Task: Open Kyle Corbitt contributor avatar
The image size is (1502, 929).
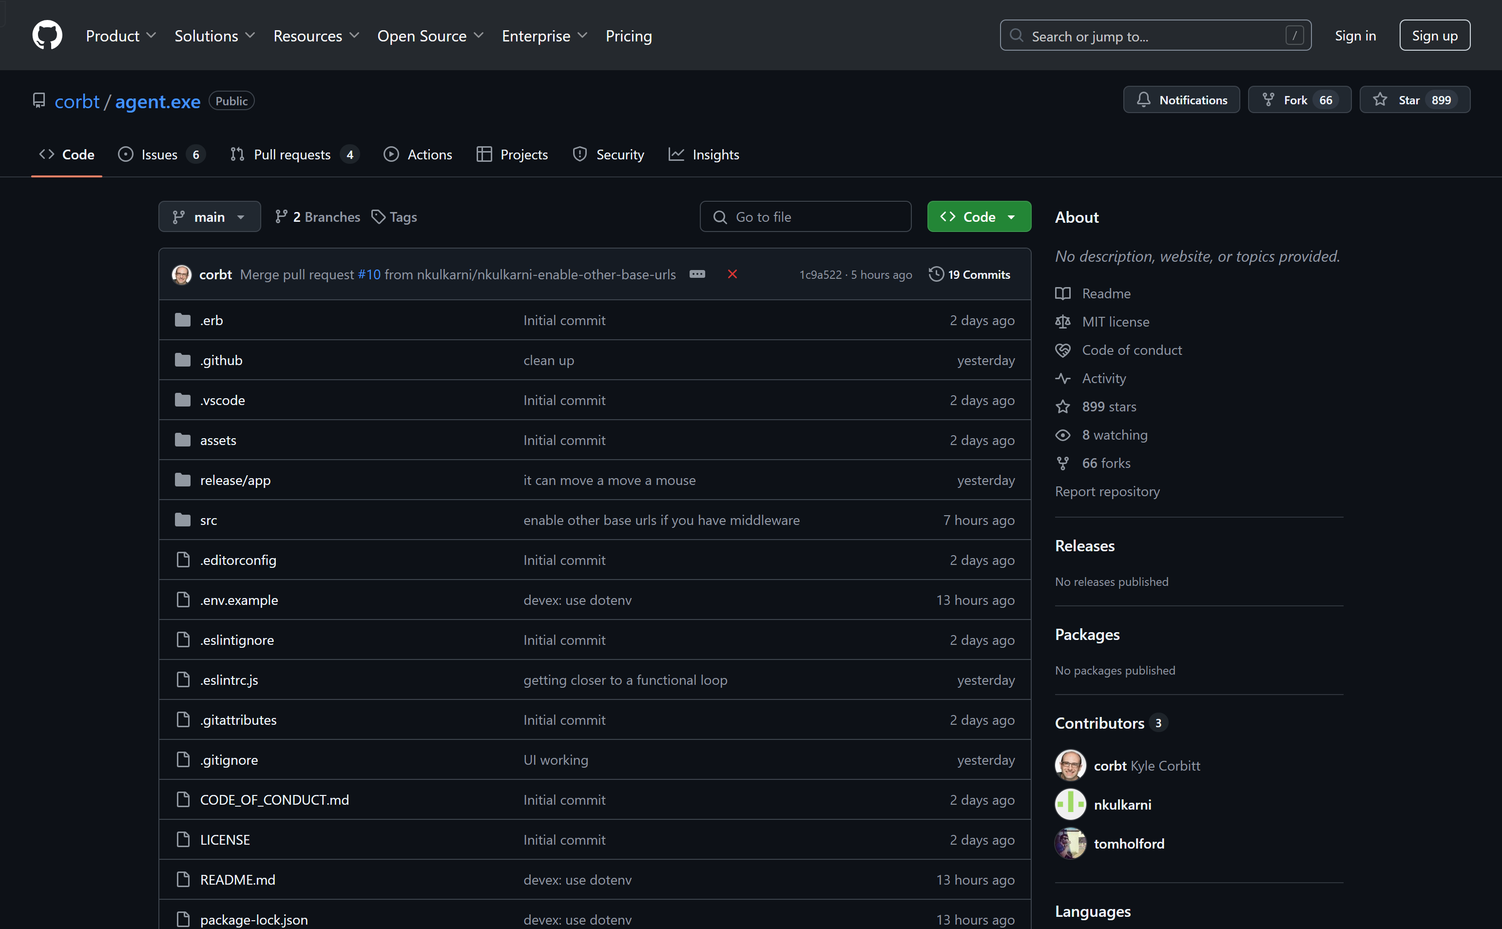Action: pyautogui.click(x=1070, y=766)
